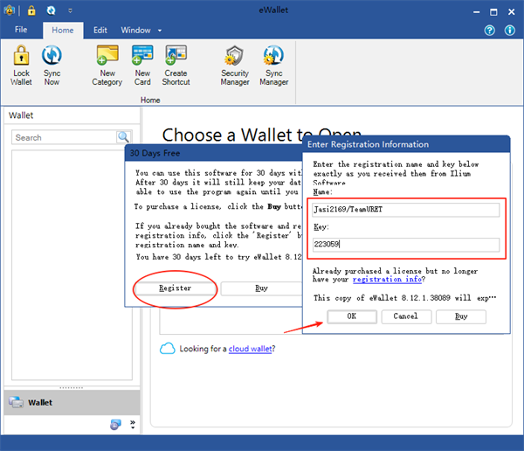Open the quick access toolbar dropdown arrow
Viewport: 524px width, 451px height.
coord(70,11)
